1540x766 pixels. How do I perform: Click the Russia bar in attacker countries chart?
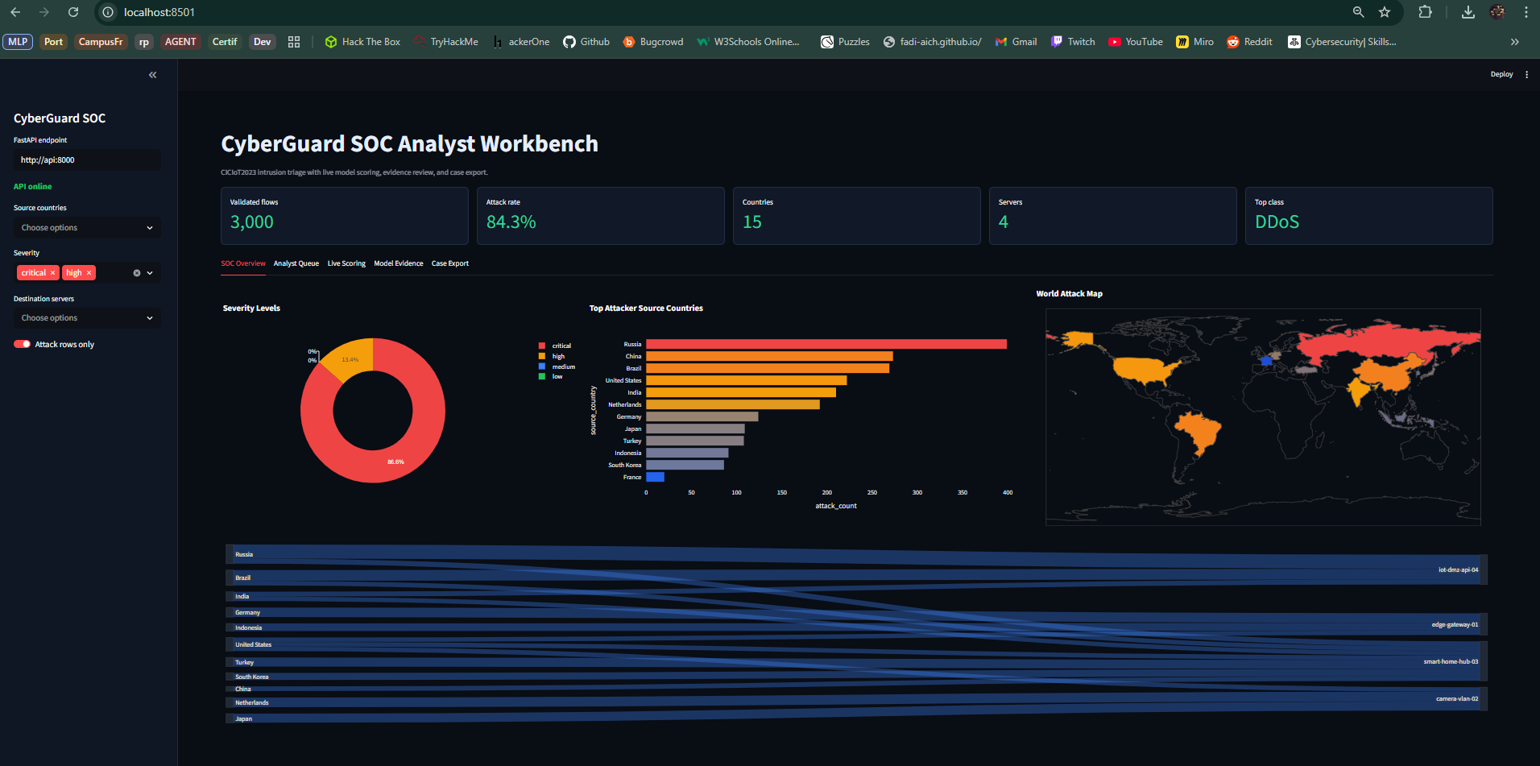826,344
